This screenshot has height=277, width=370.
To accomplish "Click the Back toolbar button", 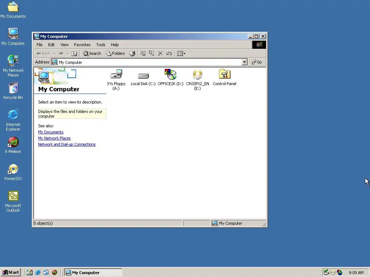I will pos(43,53).
